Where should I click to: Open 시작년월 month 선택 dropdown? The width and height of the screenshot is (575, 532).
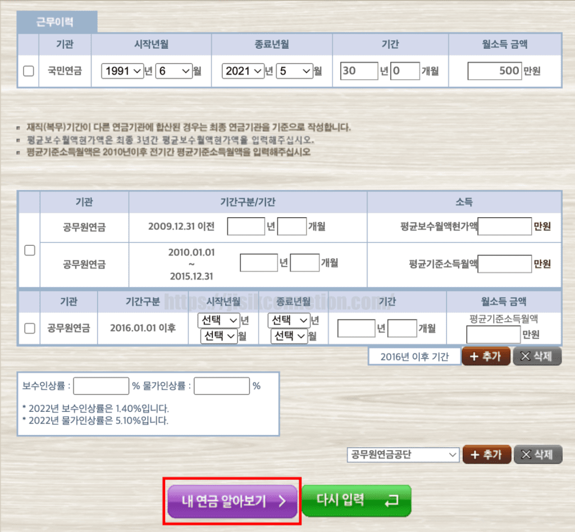pos(218,336)
